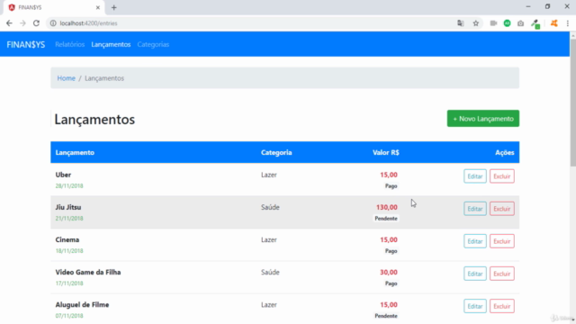Open the Relatórios nav item
This screenshot has height=324, width=576.
pyautogui.click(x=70, y=44)
